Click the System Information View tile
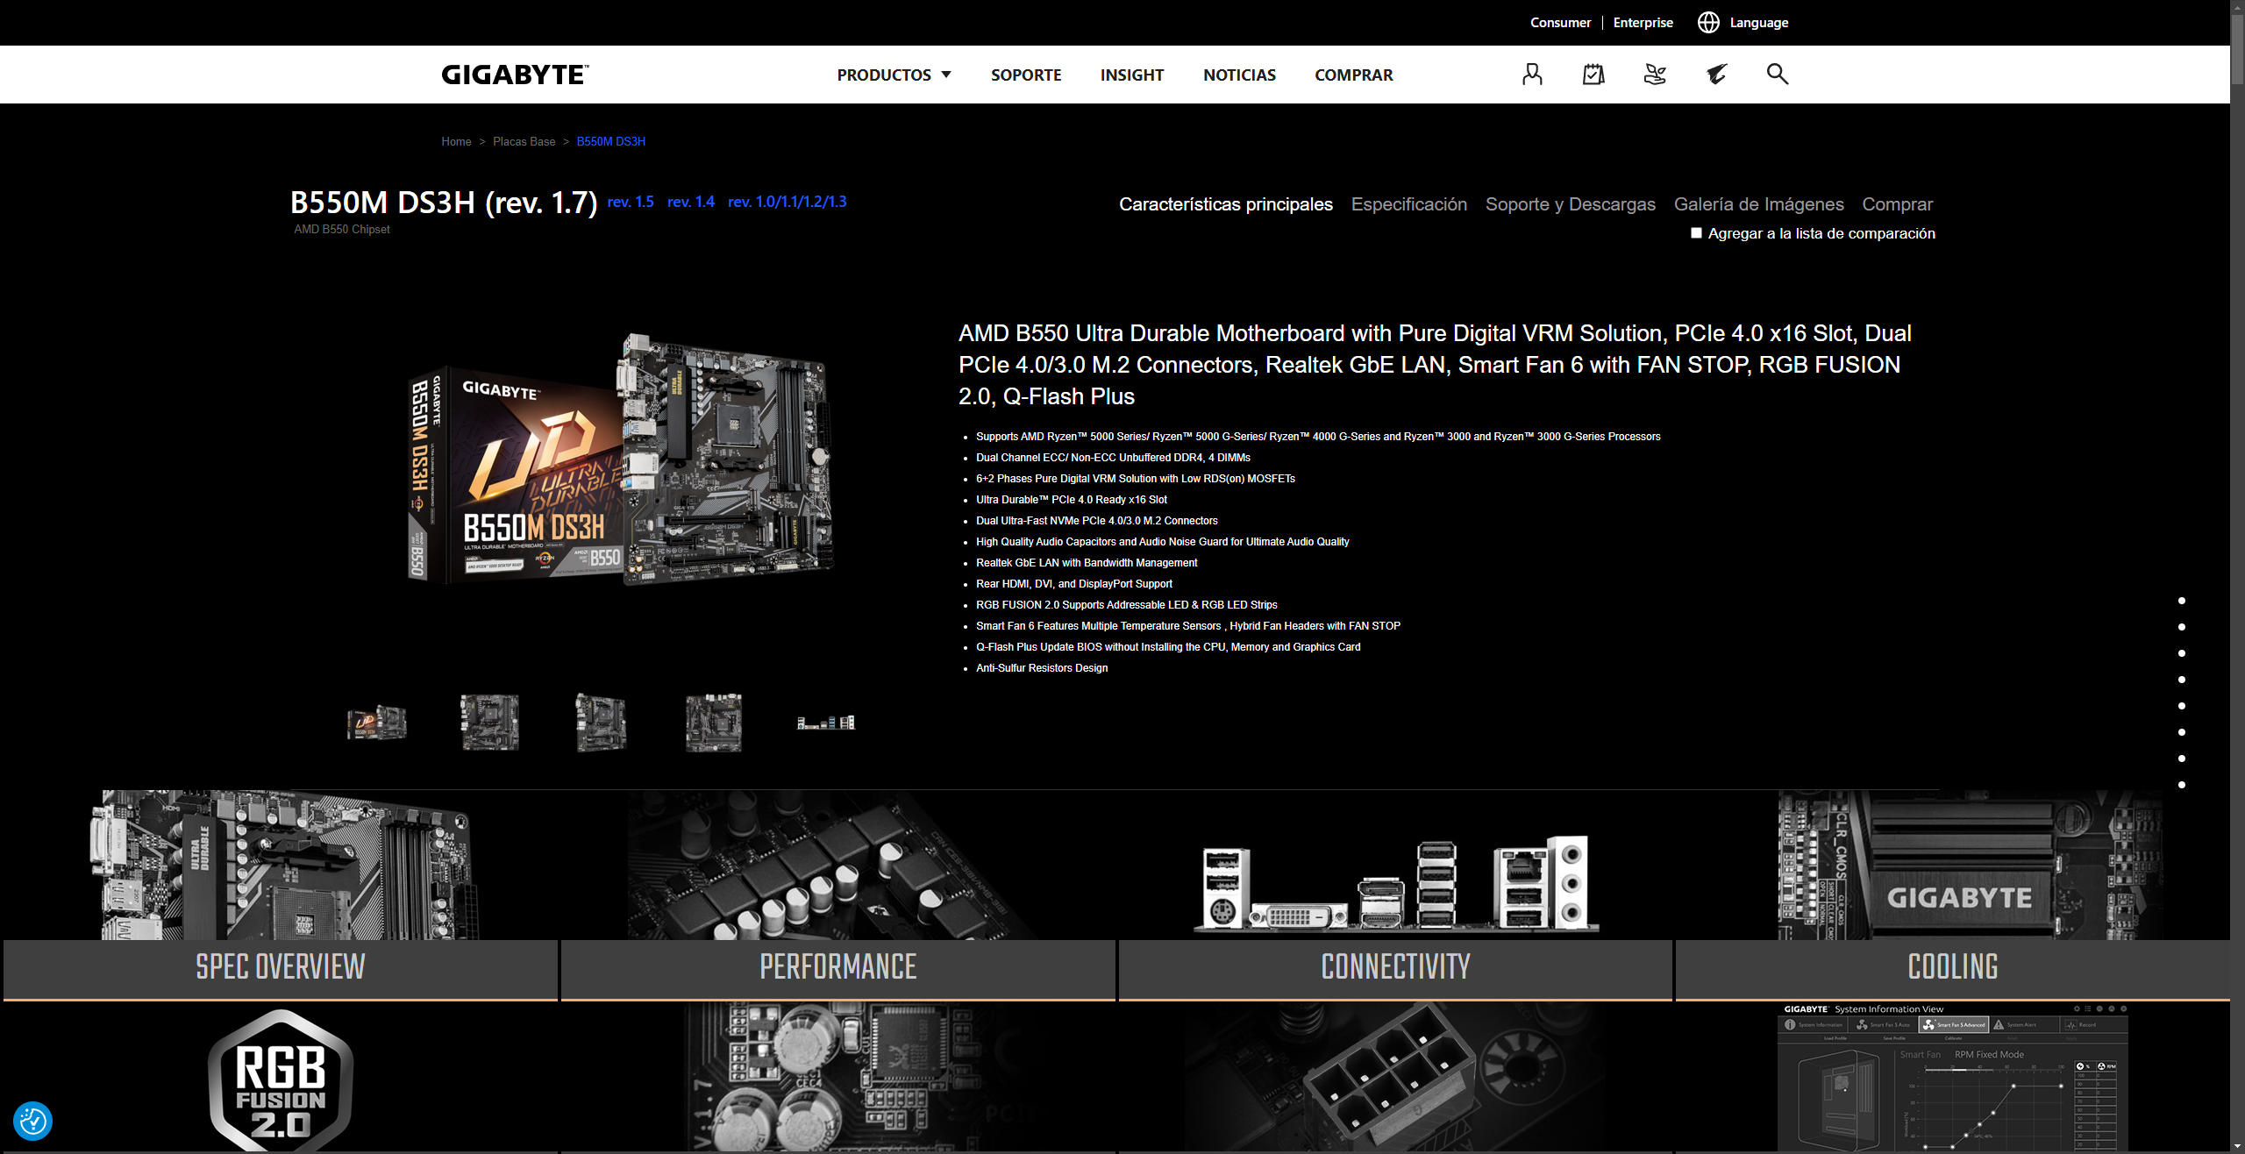The height and width of the screenshot is (1154, 2245). (x=1953, y=1078)
